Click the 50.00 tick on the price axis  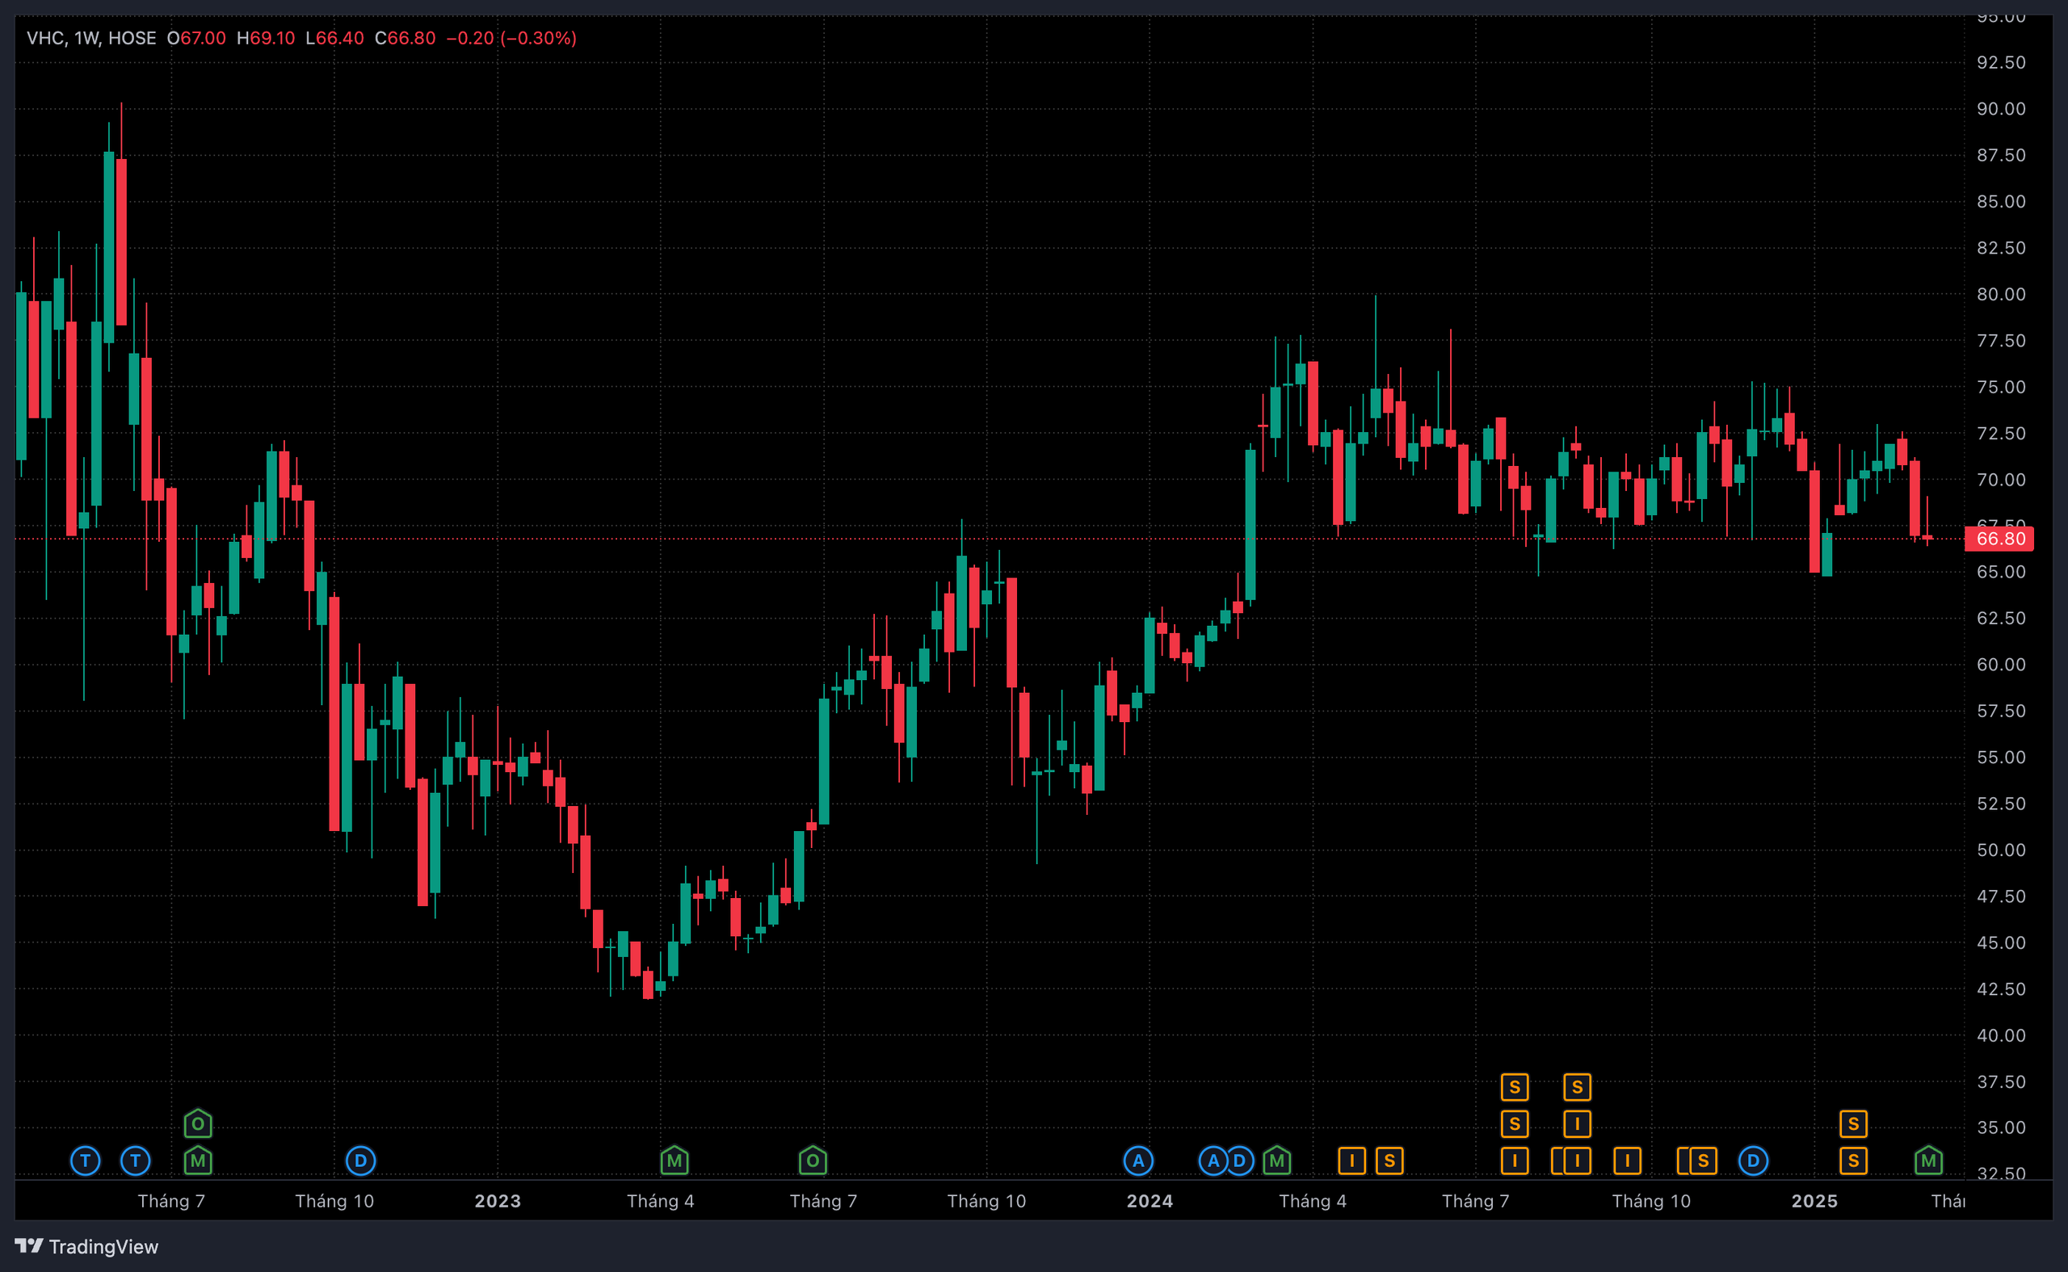tap(2002, 850)
